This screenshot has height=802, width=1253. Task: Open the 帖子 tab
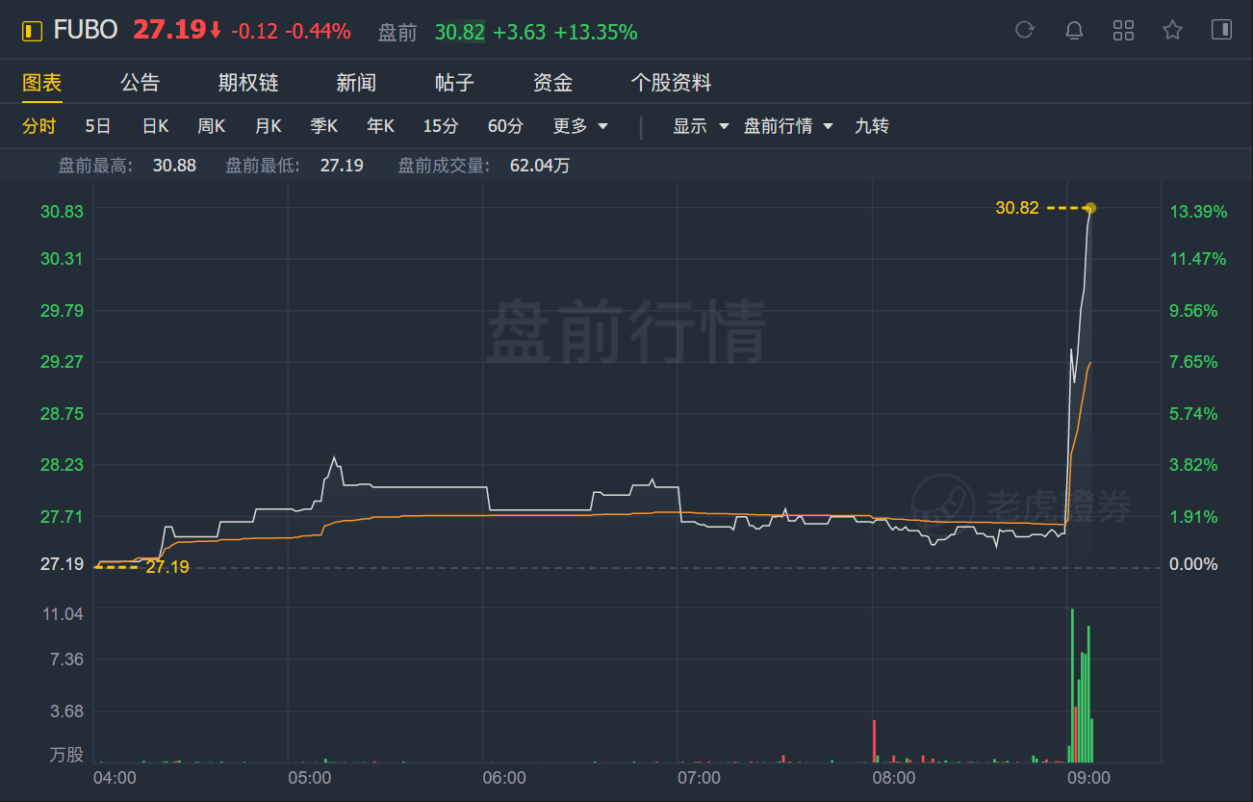click(454, 83)
